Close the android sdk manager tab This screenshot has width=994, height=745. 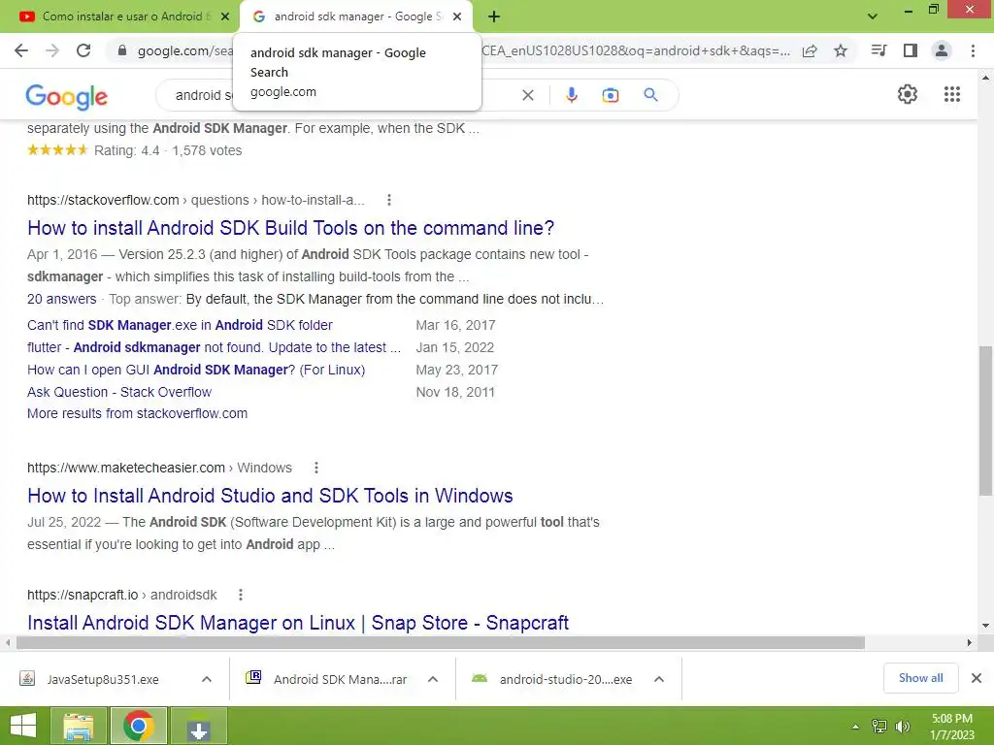coord(457,17)
